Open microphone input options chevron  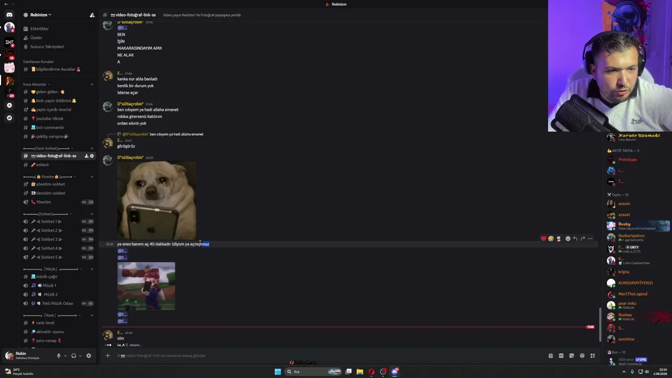click(x=65, y=355)
